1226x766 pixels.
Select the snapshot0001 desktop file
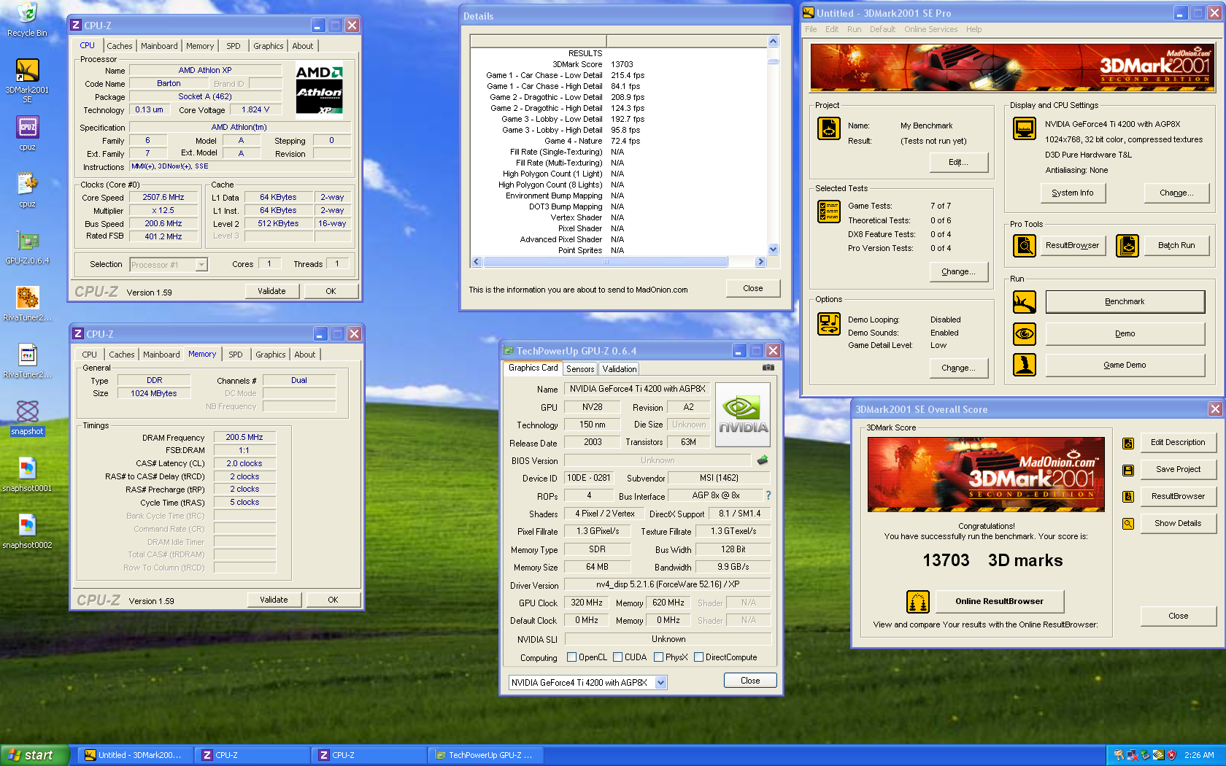(x=27, y=474)
